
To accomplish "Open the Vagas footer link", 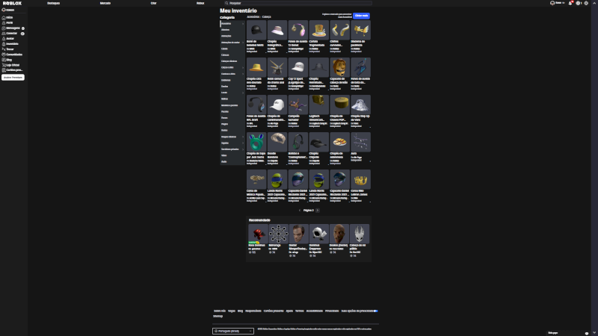I will click(x=232, y=311).
